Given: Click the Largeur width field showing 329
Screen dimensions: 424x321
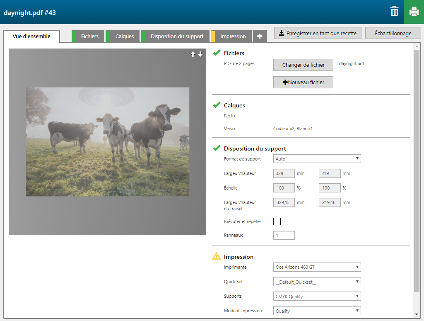Looking at the screenshot, I should coord(284,173).
